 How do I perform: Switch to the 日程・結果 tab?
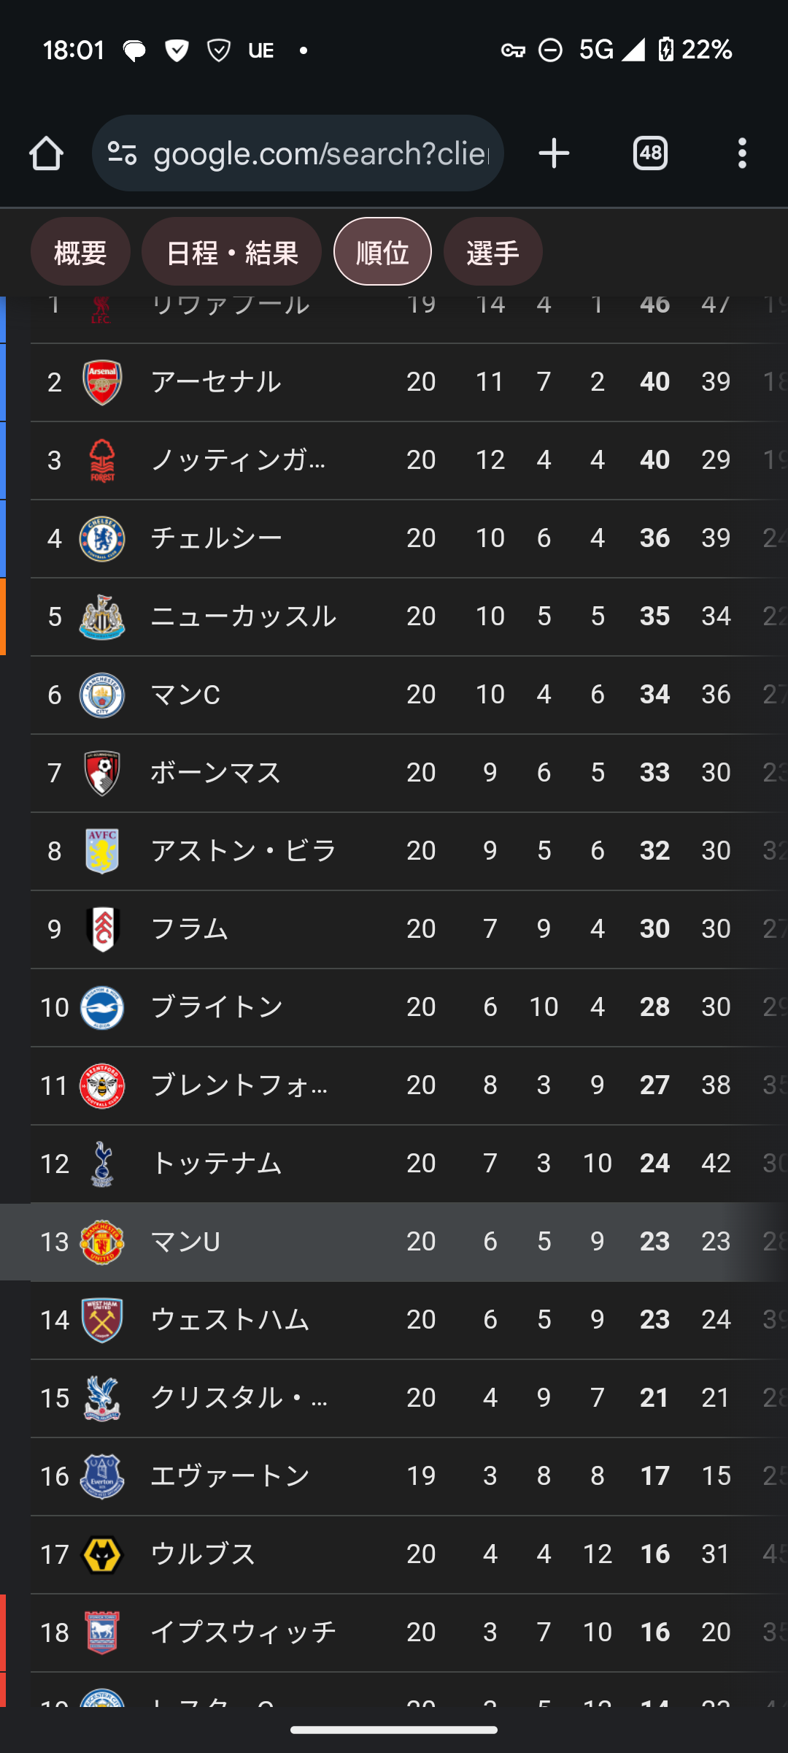(x=231, y=252)
